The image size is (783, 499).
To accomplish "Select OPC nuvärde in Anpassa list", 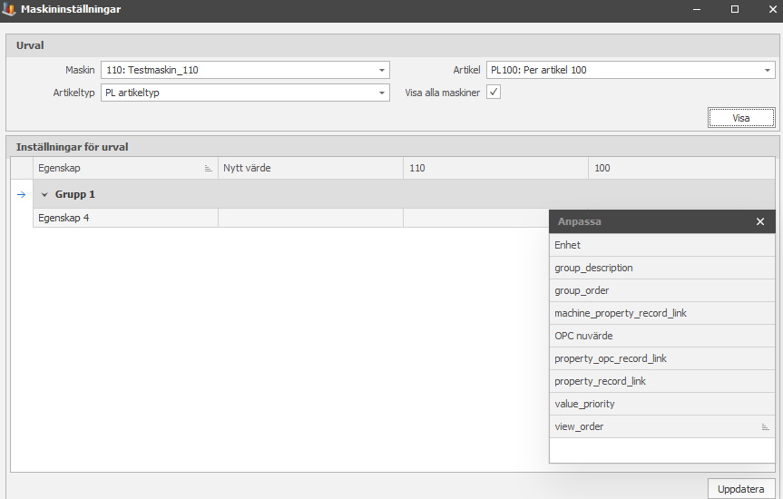I will coord(661,336).
